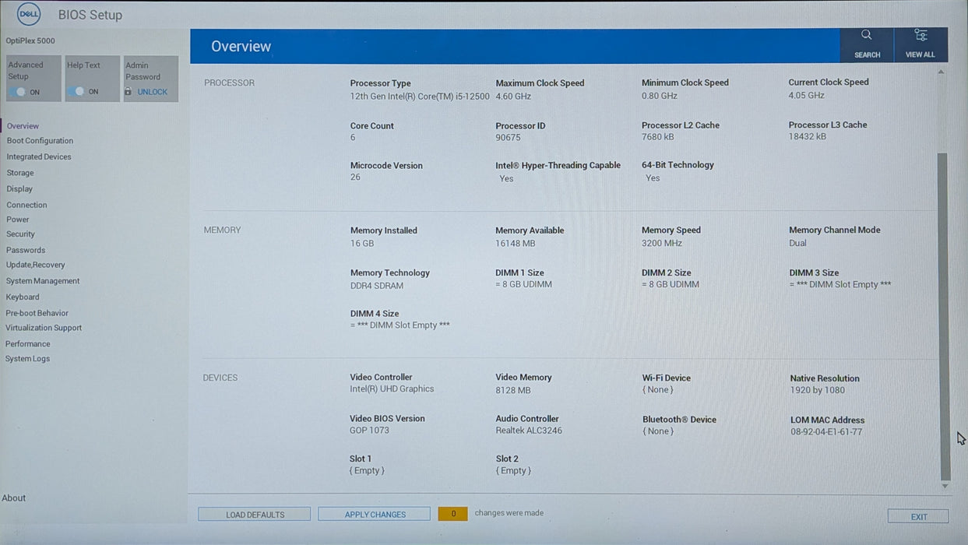
Task: Select Overview in the sidebar
Action: point(23,126)
